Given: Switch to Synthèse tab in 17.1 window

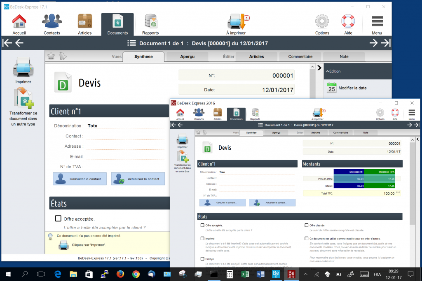Looking at the screenshot, I should pyautogui.click(x=143, y=57).
